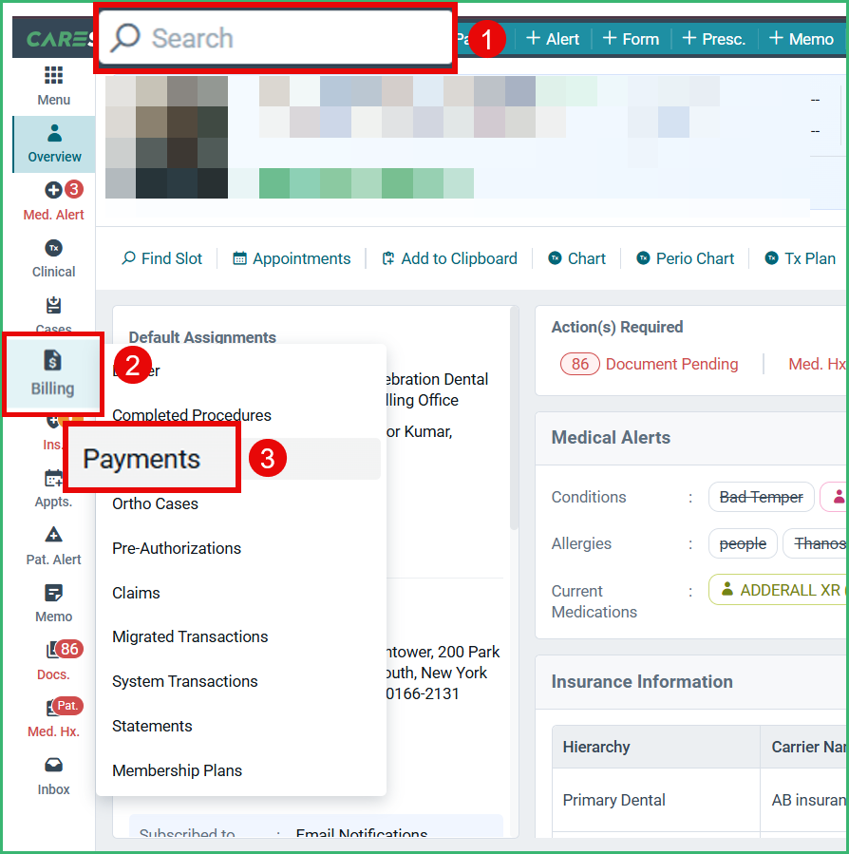849x854 pixels.
Task: Open Find Slot for scheduling
Action: [x=161, y=257]
